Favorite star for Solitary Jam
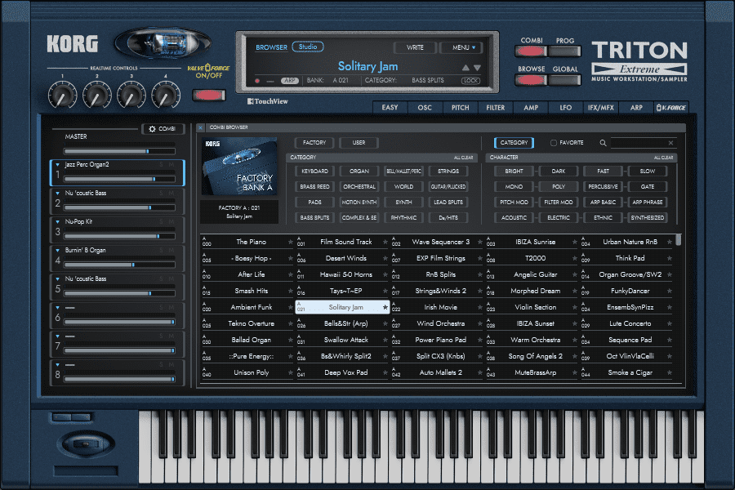The width and height of the screenshot is (735, 490). [385, 308]
